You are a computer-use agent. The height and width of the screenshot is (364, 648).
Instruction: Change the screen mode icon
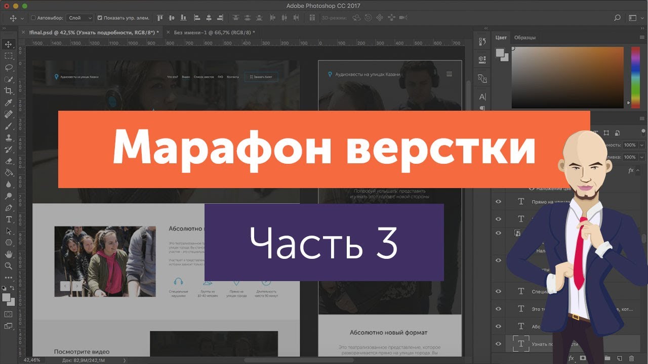point(8,326)
